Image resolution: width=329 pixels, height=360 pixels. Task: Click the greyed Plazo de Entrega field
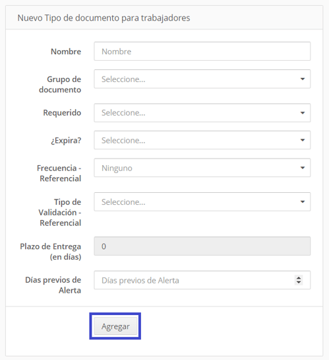[202, 246]
